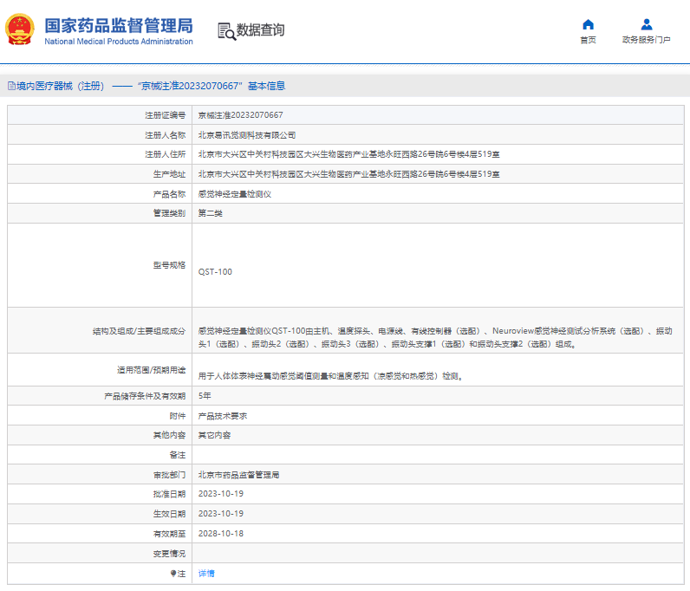Click the 附件 label
Viewport: 690px width, 591px height.
[178, 416]
